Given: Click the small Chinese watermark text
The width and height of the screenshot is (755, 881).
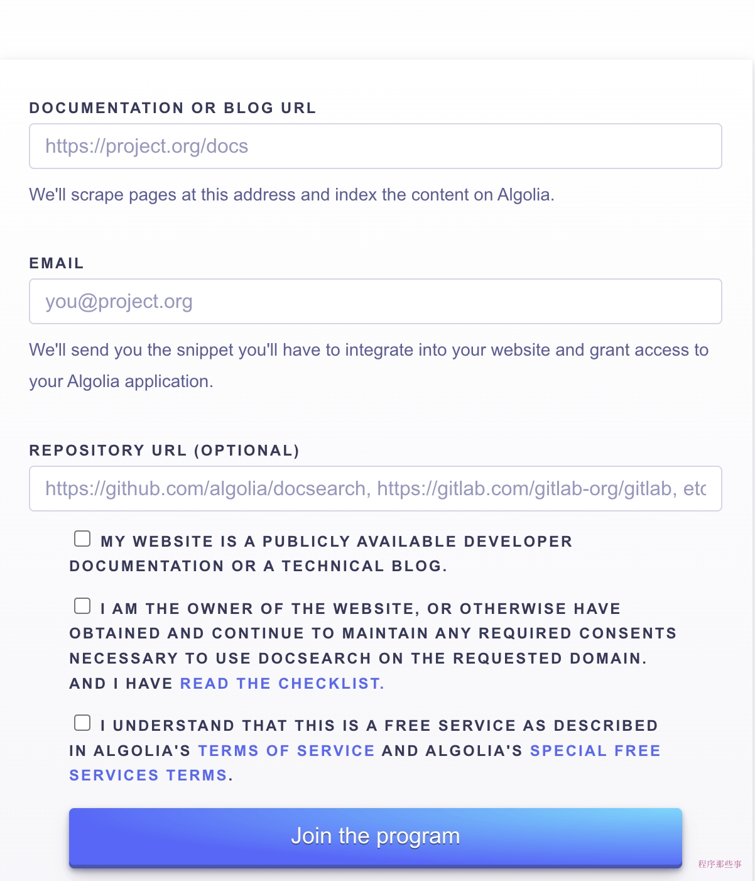Looking at the screenshot, I should [720, 865].
